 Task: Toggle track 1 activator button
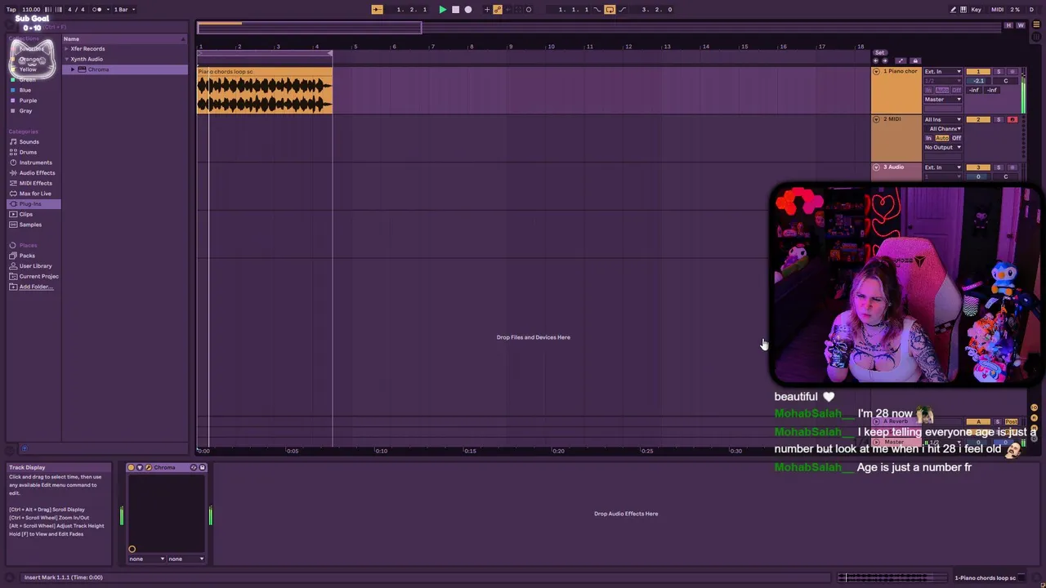coord(978,71)
